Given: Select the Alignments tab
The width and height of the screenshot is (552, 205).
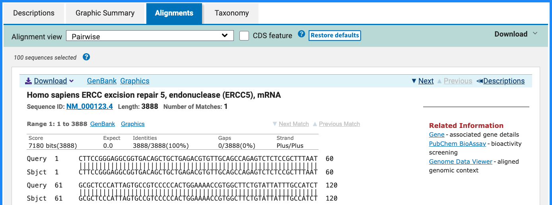Looking at the screenshot, I should [x=174, y=13].
